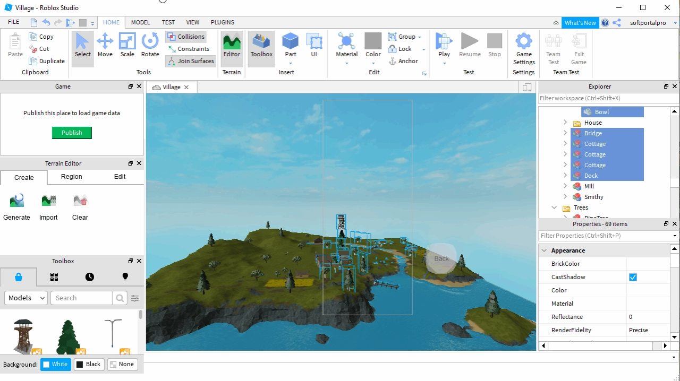Click the UI insert icon
Image resolution: width=680 pixels, height=381 pixels.
point(314,46)
